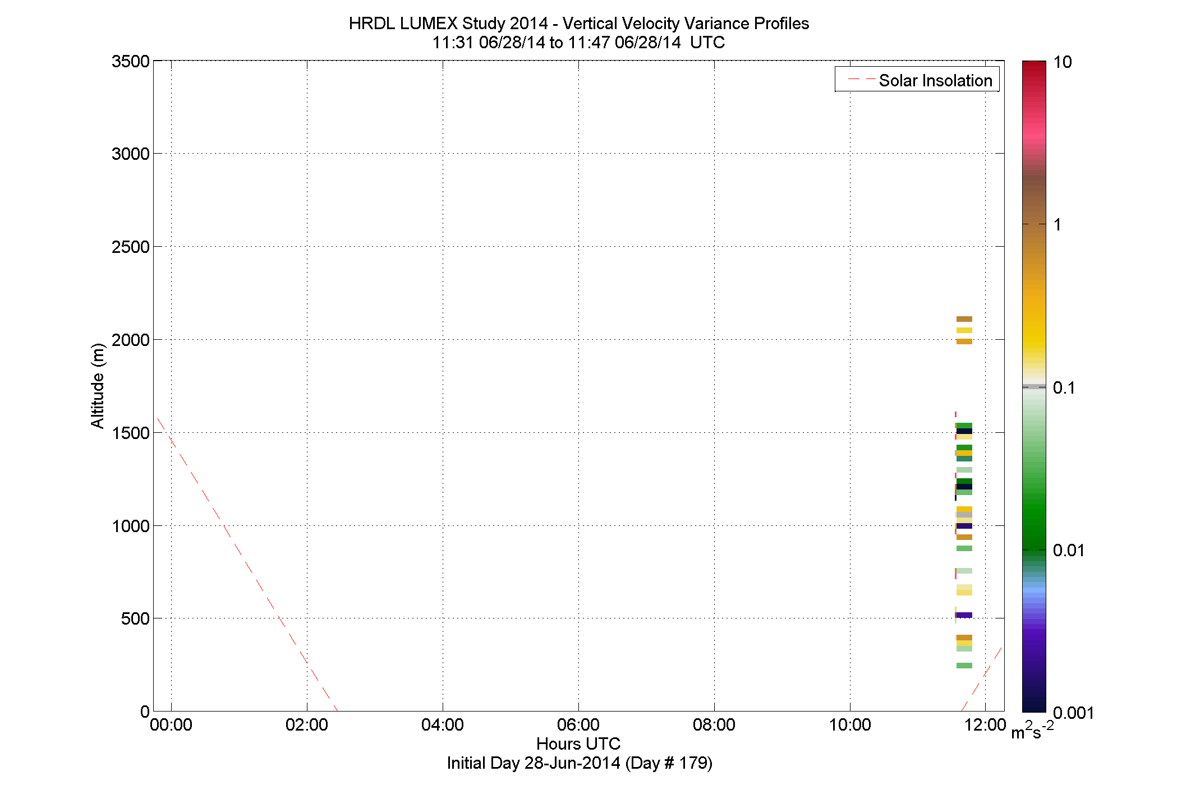Click the 3000 altitude tick label
Screen dimensions: 1177x799
click(131, 154)
